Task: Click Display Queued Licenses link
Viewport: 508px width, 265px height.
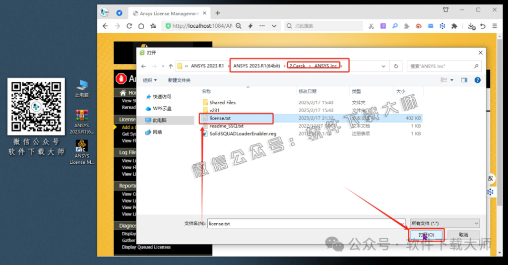Action: (146, 247)
